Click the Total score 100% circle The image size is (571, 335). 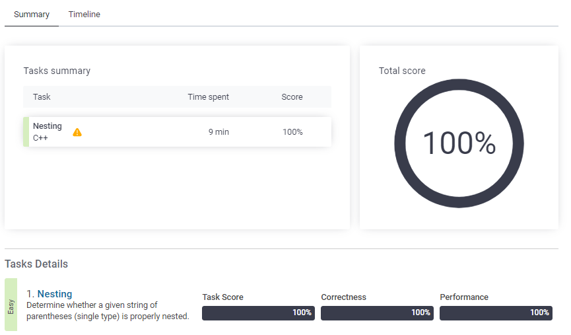coord(459,143)
